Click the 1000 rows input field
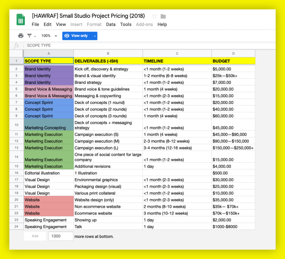 [61, 236]
